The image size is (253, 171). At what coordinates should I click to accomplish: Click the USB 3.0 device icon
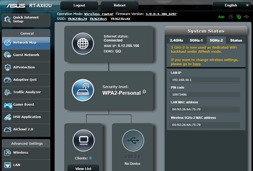pyautogui.click(x=133, y=140)
